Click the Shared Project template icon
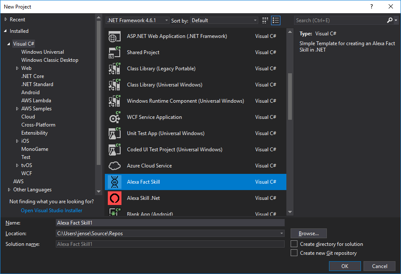Screen dimensions: 401x274 coord(115,52)
